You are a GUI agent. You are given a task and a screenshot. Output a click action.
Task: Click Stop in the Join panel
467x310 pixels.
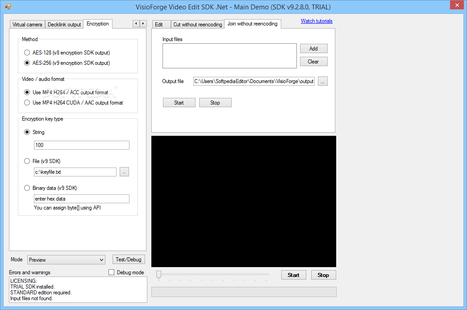215,103
